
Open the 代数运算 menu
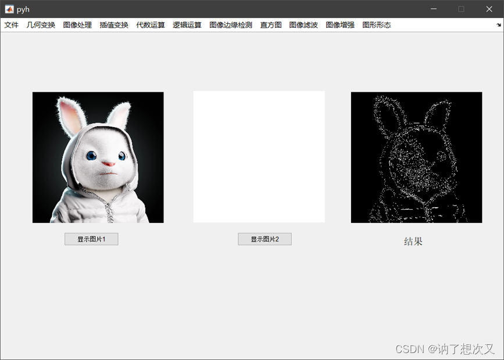click(151, 25)
